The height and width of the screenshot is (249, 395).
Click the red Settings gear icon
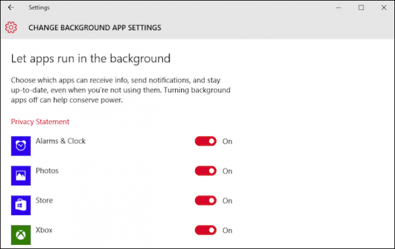tap(11, 27)
